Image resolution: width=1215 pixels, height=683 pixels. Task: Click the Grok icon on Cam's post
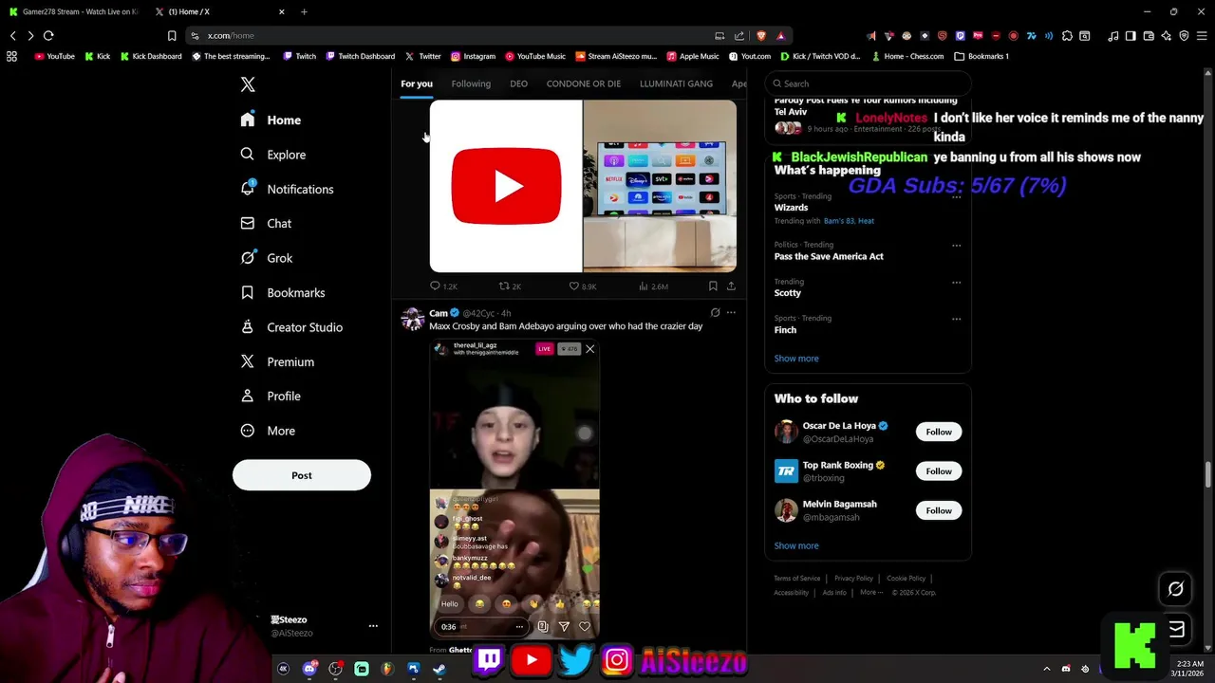(715, 312)
